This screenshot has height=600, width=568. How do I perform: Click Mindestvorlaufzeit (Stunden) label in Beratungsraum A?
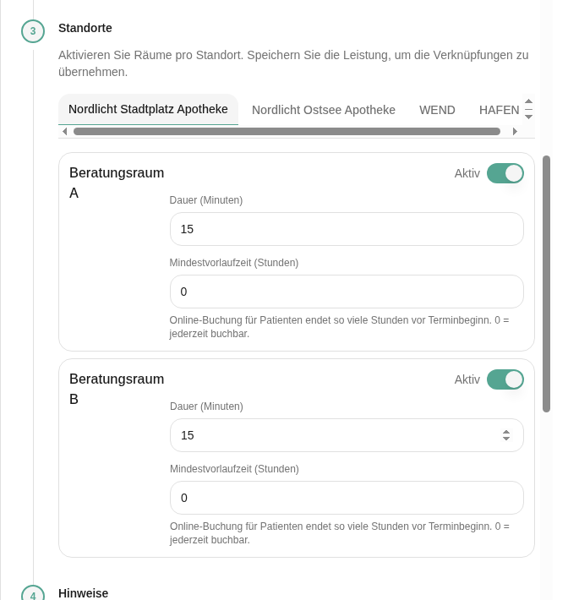234,263
